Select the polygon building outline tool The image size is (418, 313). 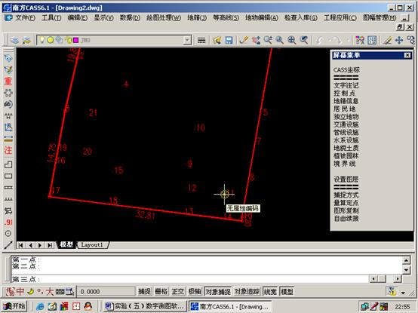click(8, 164)
